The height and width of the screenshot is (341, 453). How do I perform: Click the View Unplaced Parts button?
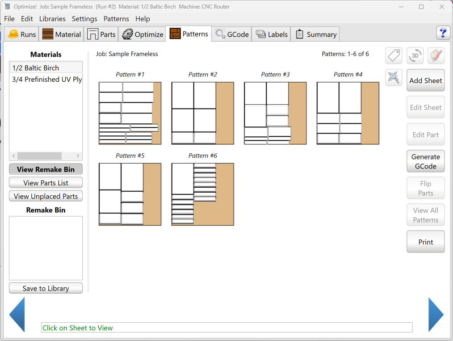46,196
